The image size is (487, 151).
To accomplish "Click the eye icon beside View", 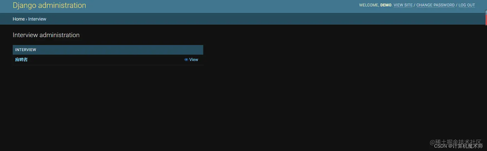I will tap(186, 60).
